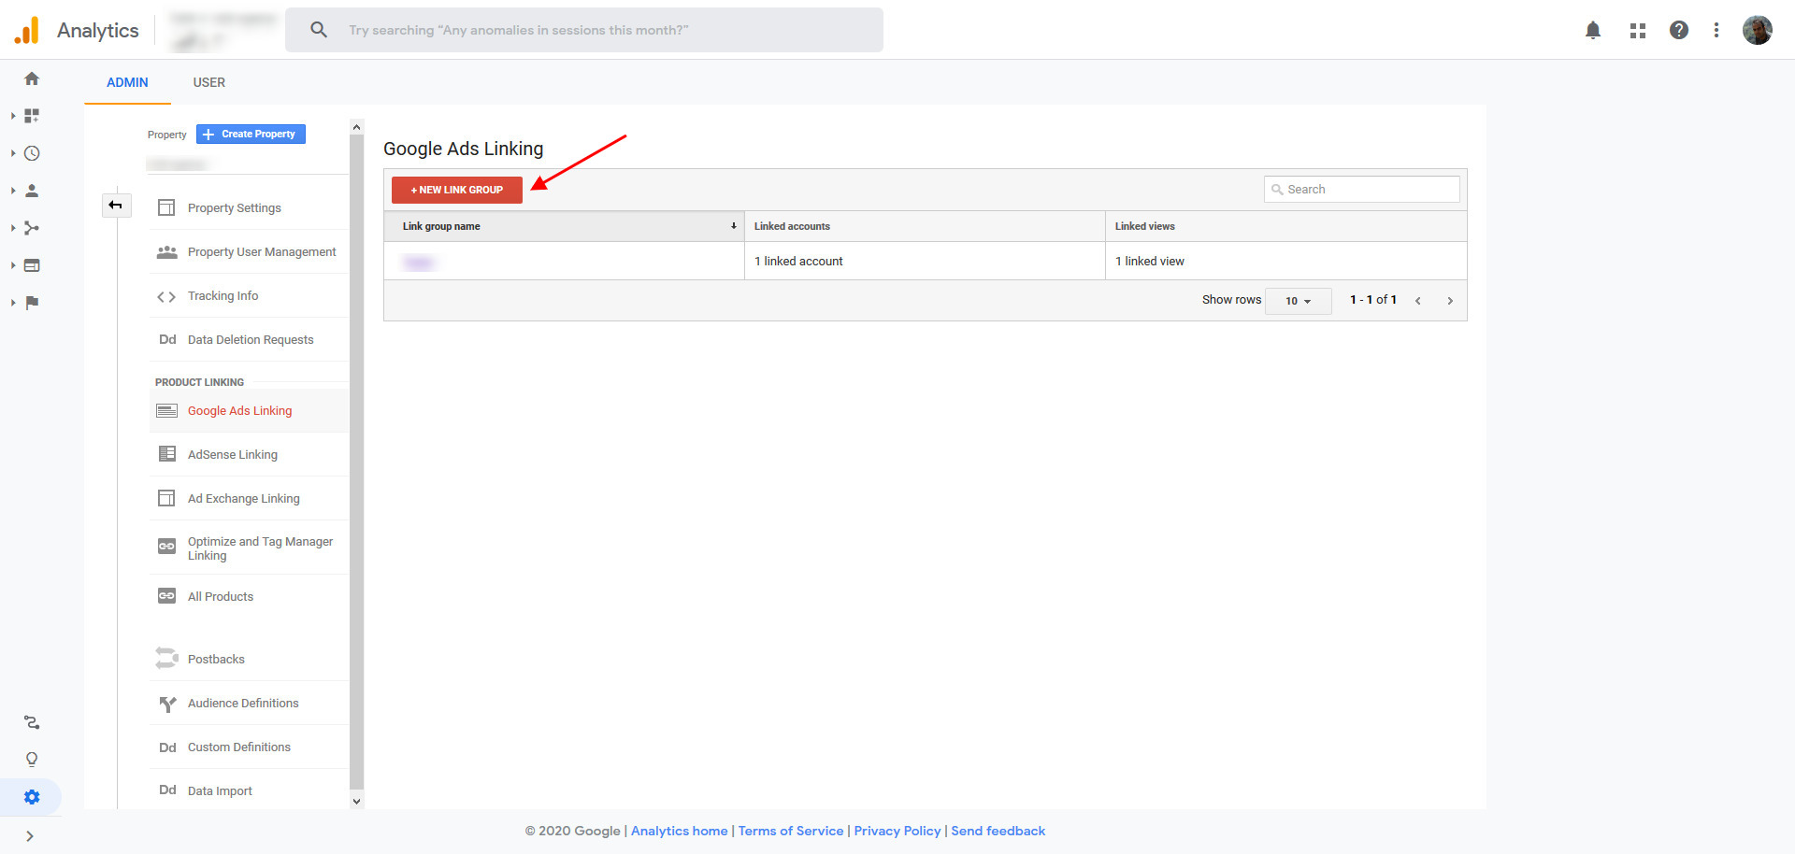
Task: Open notifications bell icon
Action: (x=1593, y=30)
